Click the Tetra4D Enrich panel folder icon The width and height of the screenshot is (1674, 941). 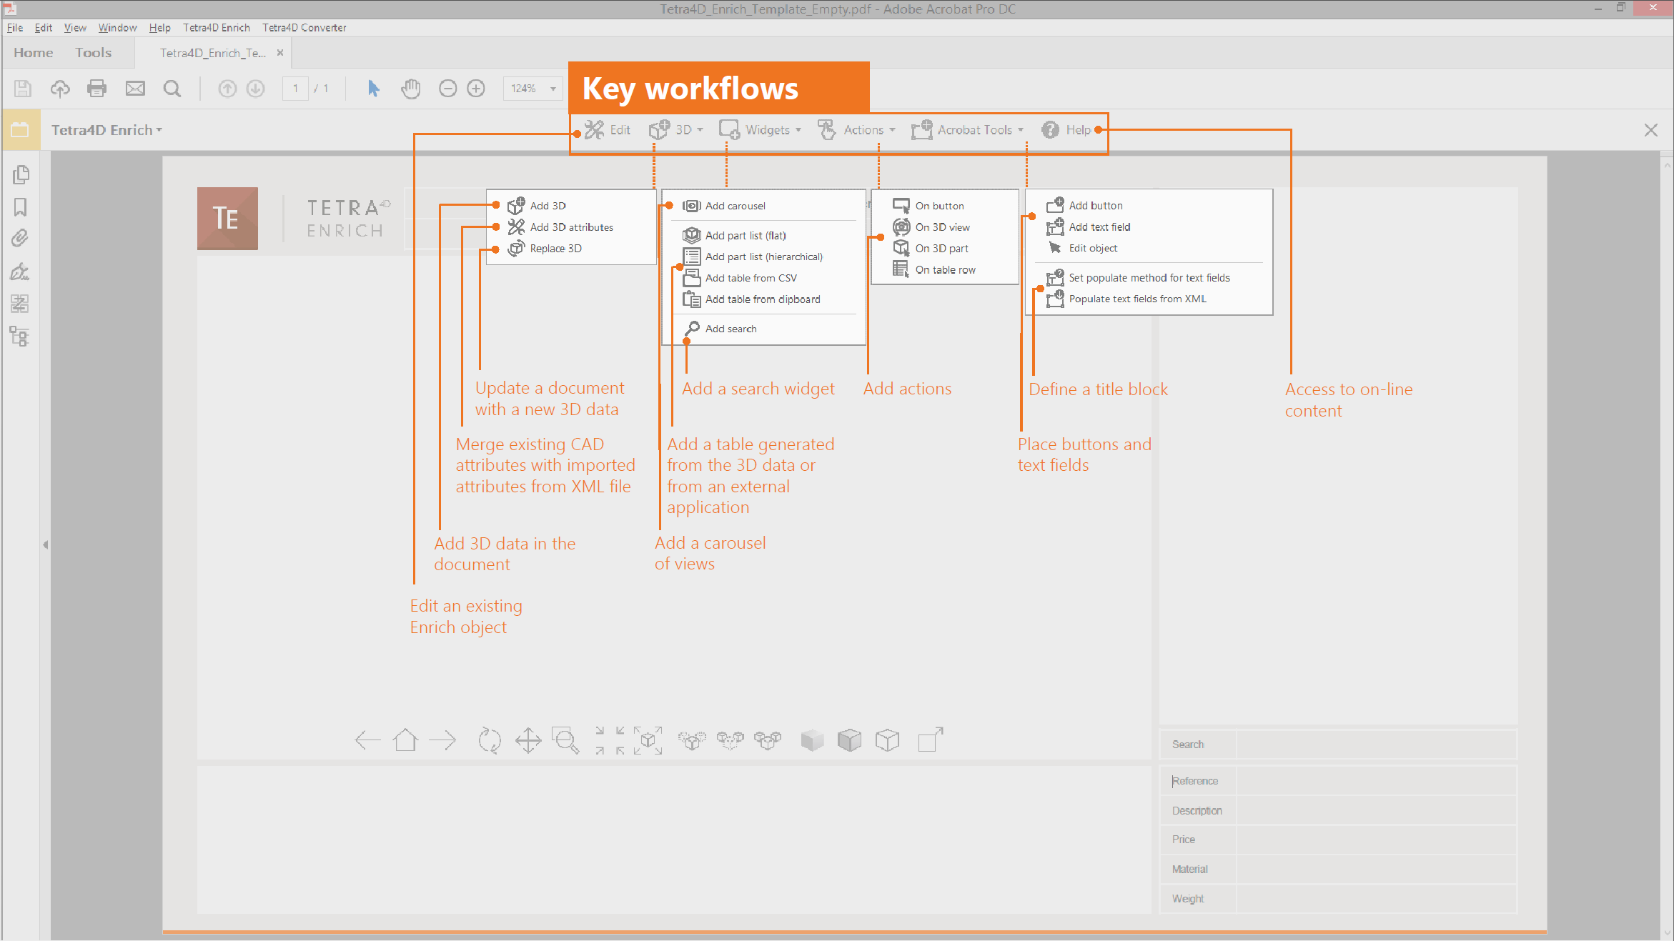pos(20,130)
